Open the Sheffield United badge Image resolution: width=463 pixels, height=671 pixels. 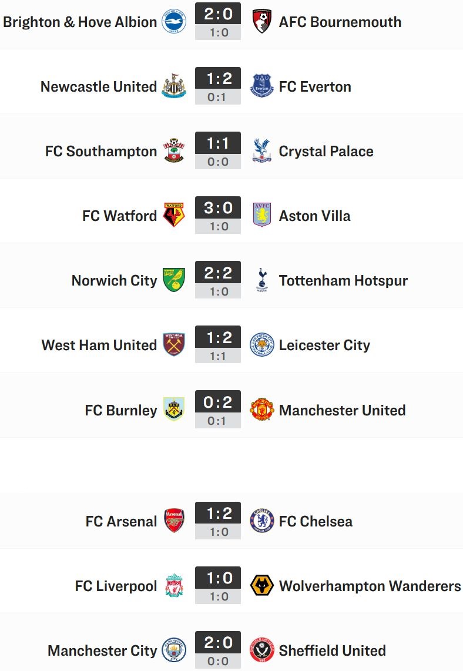262,650
